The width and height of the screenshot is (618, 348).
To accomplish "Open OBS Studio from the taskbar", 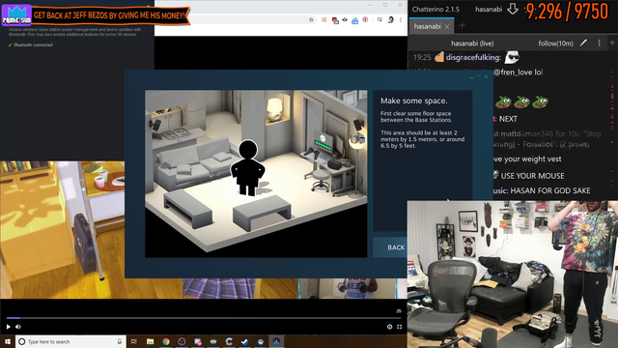I will 182,341.
